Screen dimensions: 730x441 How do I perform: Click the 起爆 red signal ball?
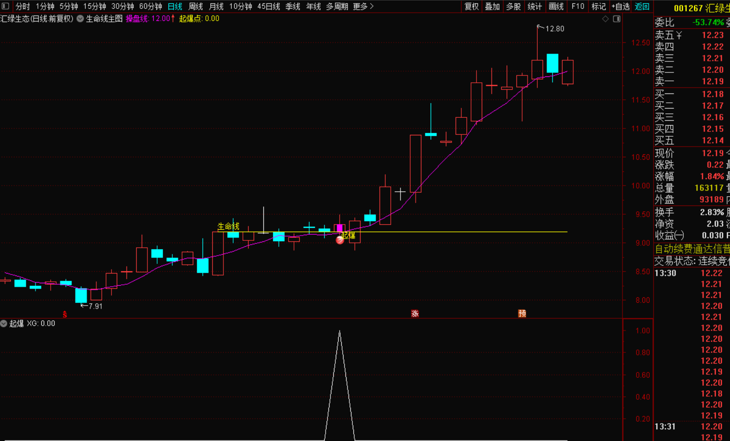point(340,239)
